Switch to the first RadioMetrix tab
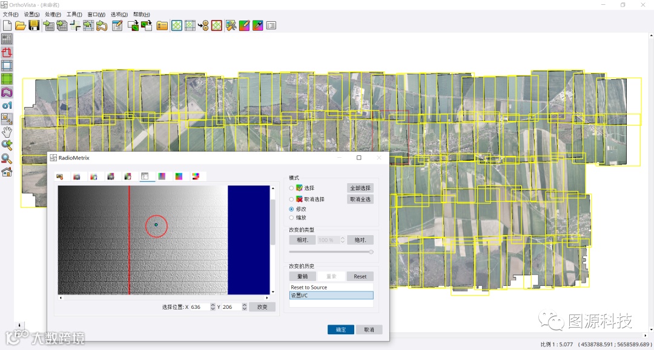 pyautogui.click(x=59, y=177)
